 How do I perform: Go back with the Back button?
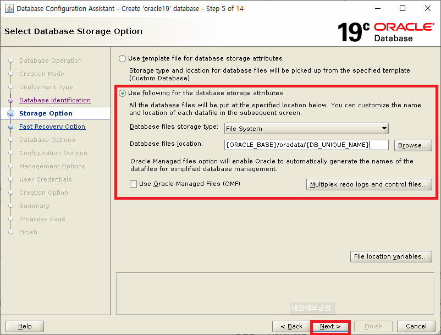point(291,326)
